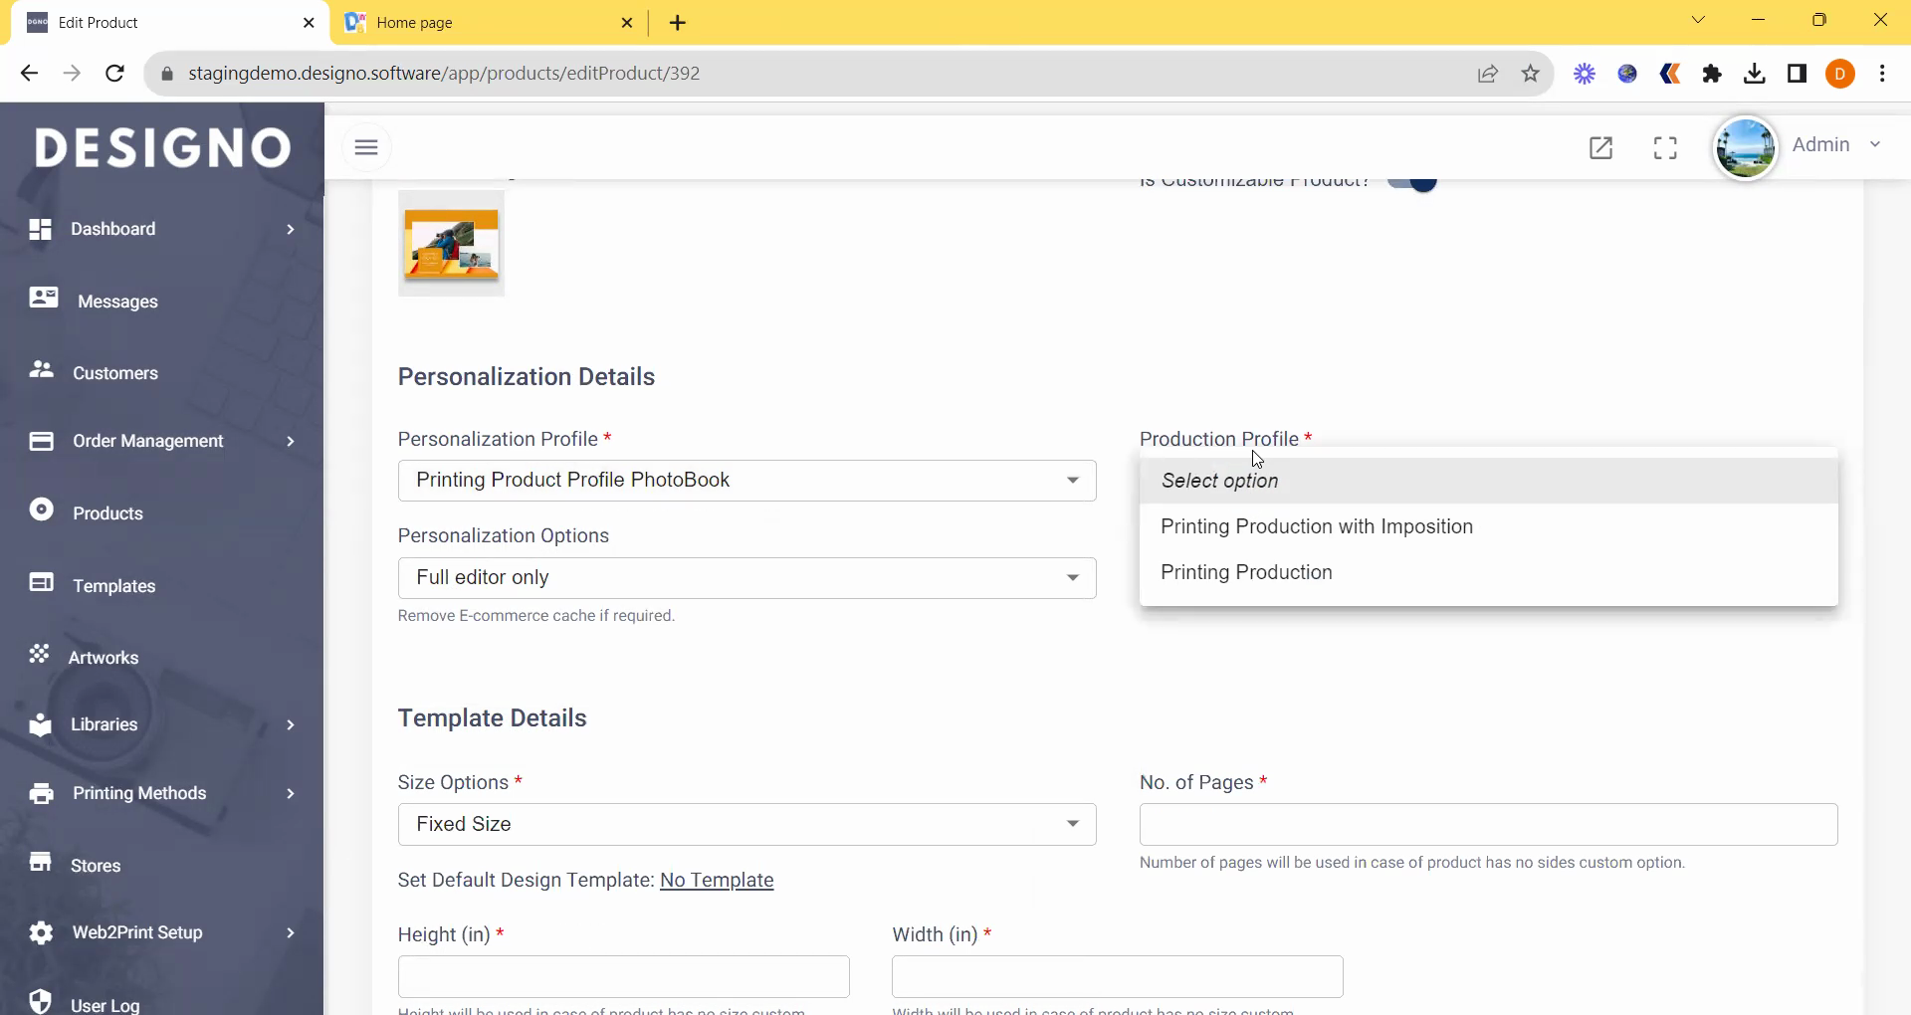Toggle the Is Customizable Product switch
The width and height of the screenshot is (1911, 1015).
coord(1413,183)
